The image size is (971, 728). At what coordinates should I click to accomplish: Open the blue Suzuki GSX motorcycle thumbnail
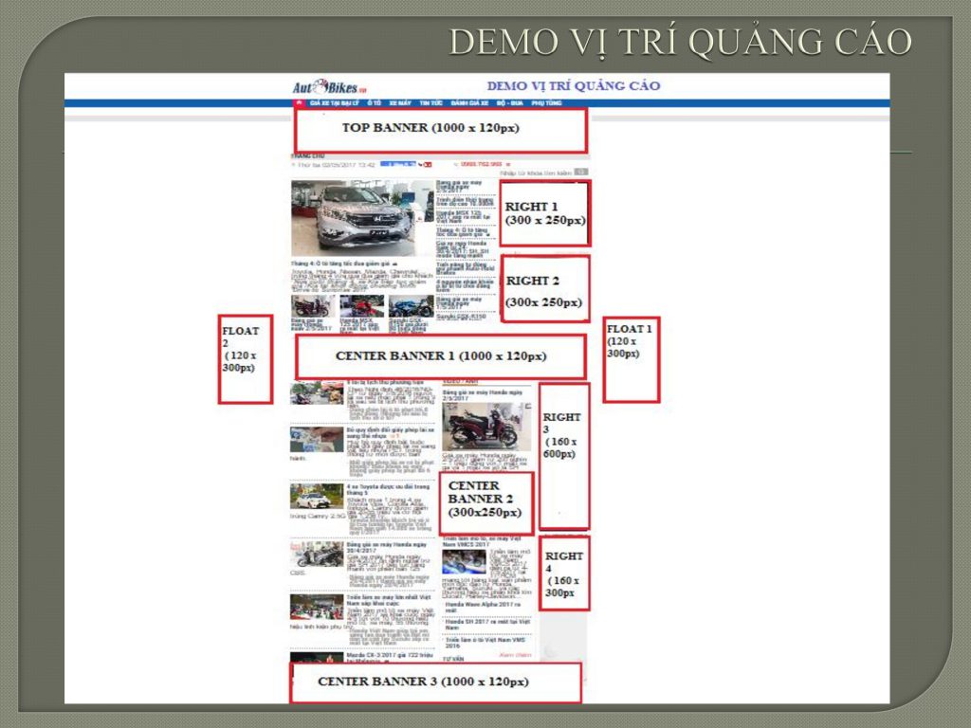(412, 306)
